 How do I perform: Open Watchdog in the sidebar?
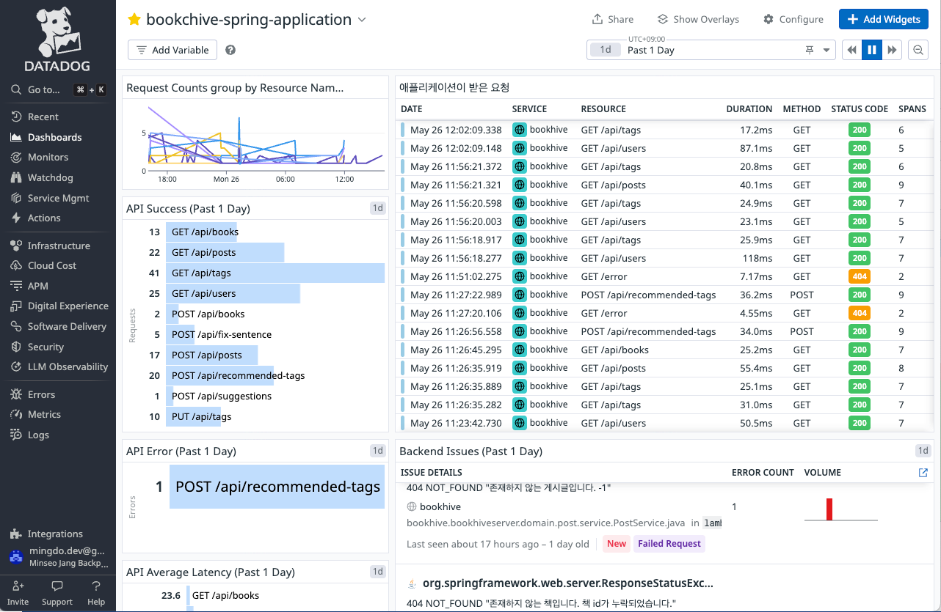50,177
